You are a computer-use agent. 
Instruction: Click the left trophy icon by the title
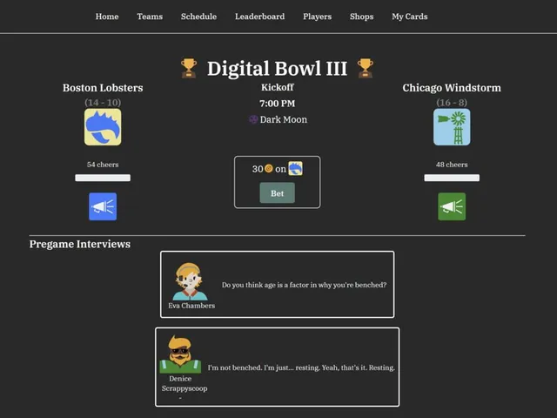[189, 68]
